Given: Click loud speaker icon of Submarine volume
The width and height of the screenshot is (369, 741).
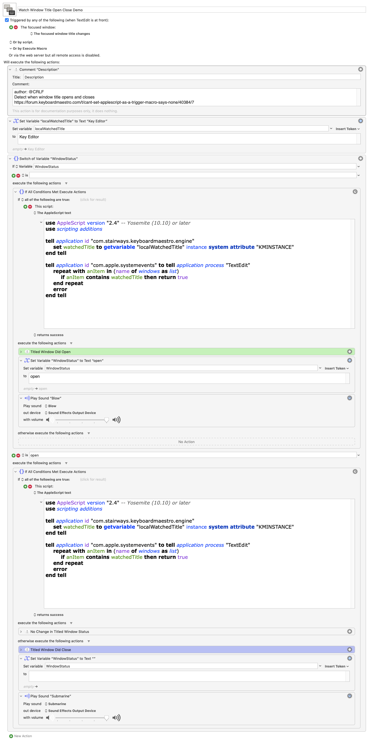Looking at the screenshot, I should 117,717.
